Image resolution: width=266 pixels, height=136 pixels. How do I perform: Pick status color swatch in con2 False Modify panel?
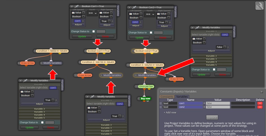(x=222, y=69)
